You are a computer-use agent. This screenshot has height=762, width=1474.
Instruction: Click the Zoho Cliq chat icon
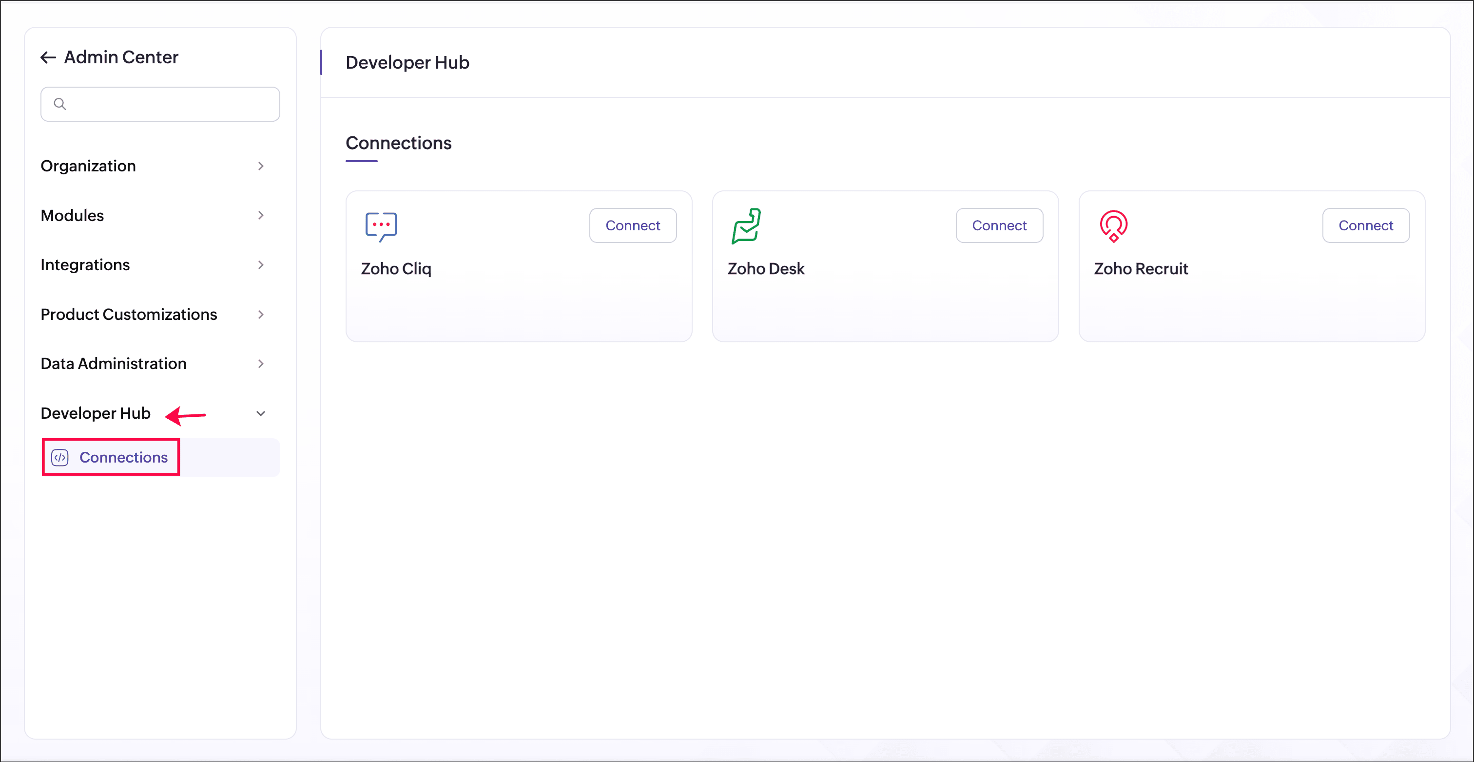point(381,227)
